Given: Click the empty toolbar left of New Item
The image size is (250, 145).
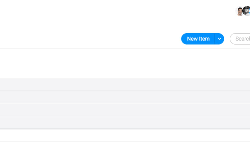Looking at the screenshot, I should 90,39.
